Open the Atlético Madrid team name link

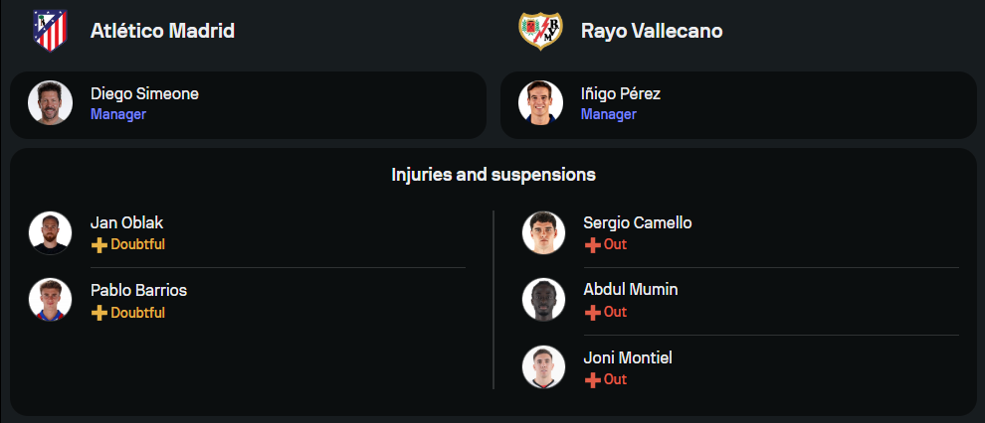point(162,31)
